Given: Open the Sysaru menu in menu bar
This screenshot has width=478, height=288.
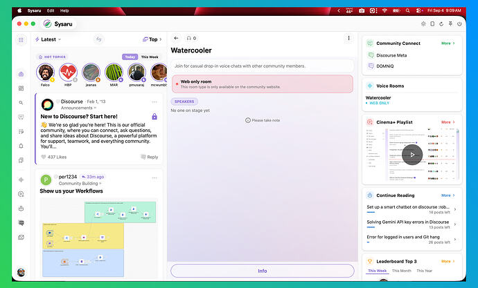Looking at the screenshot, I should tap(34, 10).
